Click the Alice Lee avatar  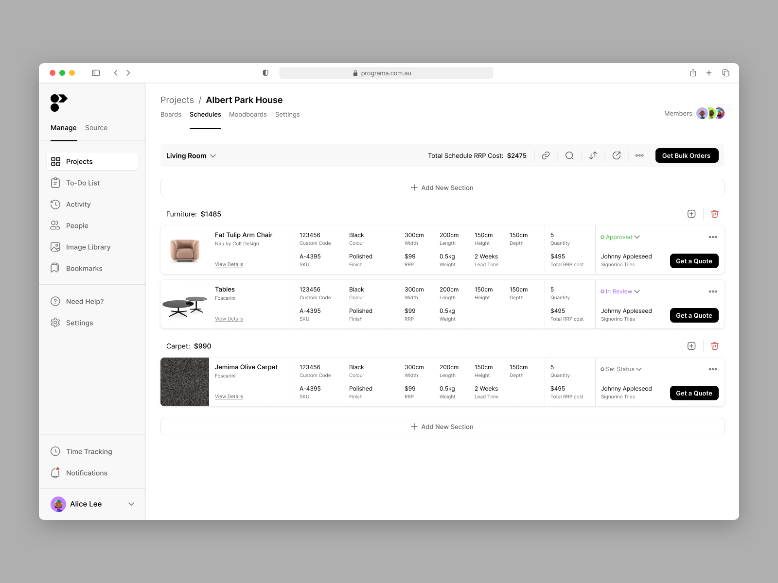pos(58,504)
